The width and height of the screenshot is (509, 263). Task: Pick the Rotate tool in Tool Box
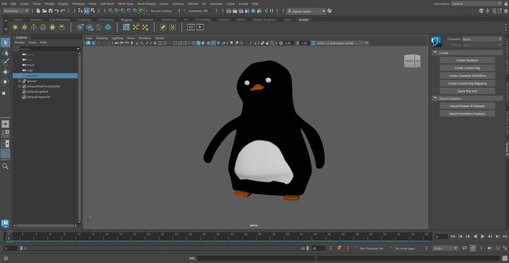click(x=5, y=82)
